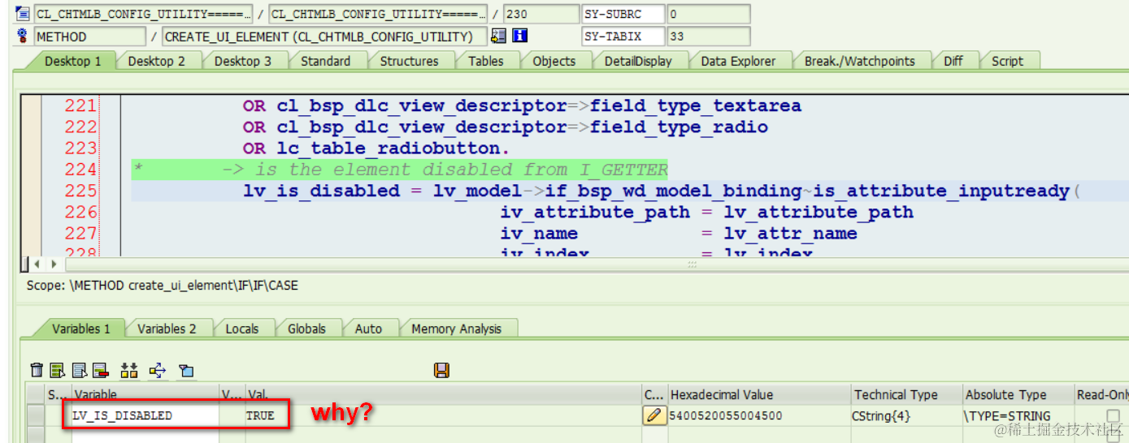Open the Data Explorer tab
This screenshot has width=1129, height=443.
(738, 61)
